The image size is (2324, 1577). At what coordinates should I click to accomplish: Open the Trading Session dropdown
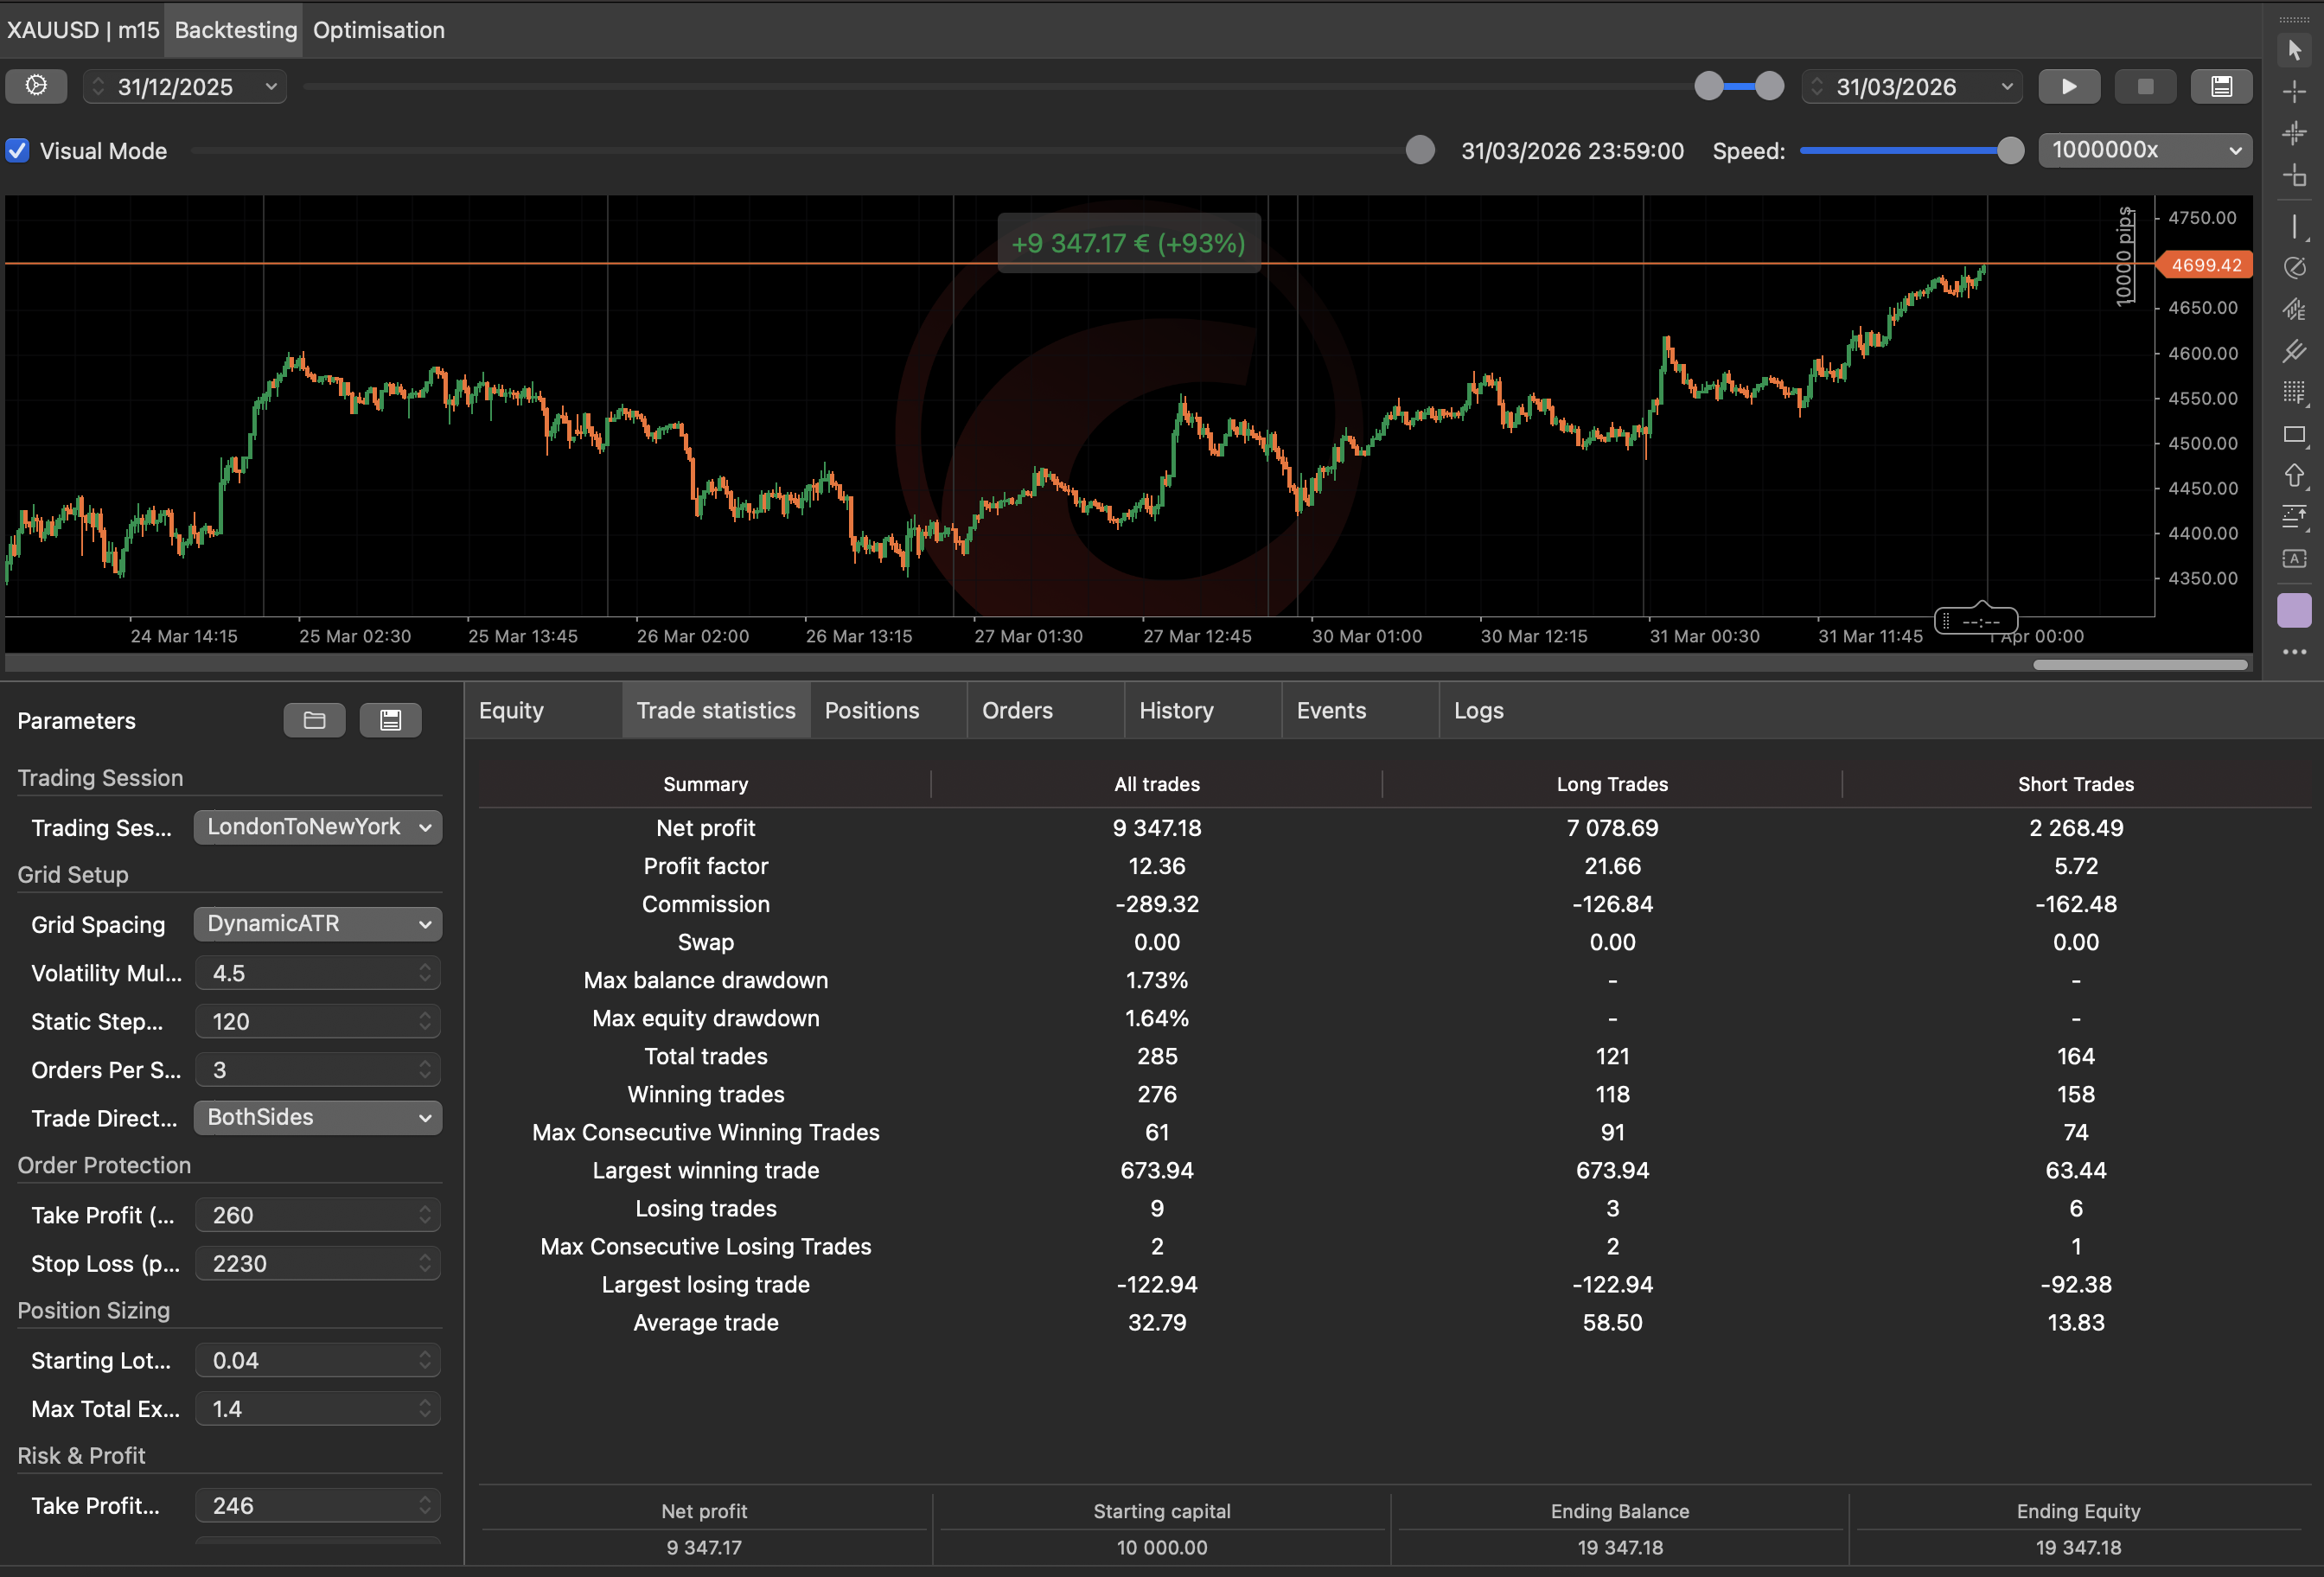tap(317, 827)
